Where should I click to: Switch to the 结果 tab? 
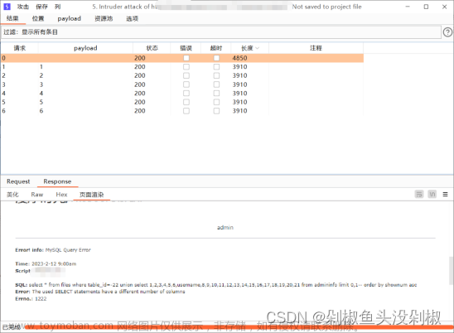[12, 18]
